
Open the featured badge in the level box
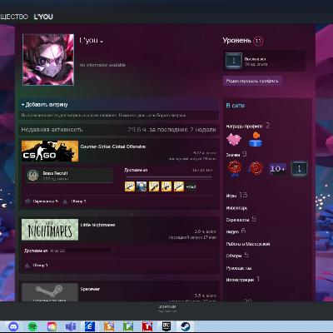coord(233,61)
